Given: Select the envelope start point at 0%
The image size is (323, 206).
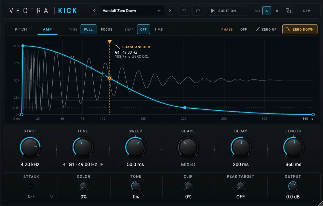Looking at the screenshot, I should coord(22,115).
